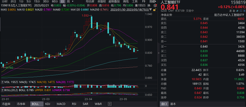The image size is (246, 107).
Task: Open the 前复权 adjustment menu
Action: coord(102,1)
